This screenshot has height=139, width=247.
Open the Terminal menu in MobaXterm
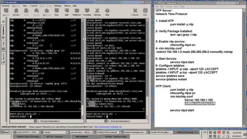pos(5,6)
